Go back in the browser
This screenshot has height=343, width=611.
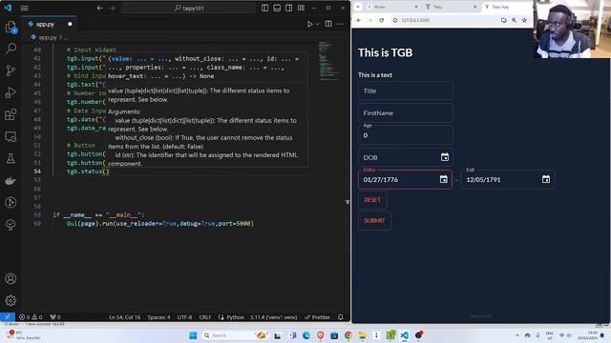pos(359,20)
